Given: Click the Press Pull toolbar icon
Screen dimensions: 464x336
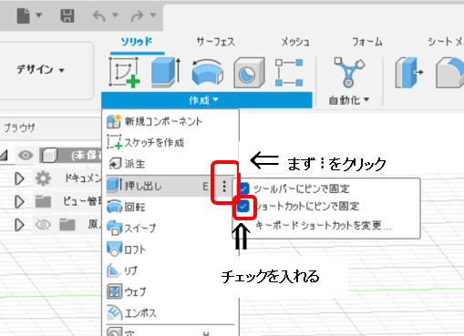Looking at the screenshot, I should (x=409, y=73).
